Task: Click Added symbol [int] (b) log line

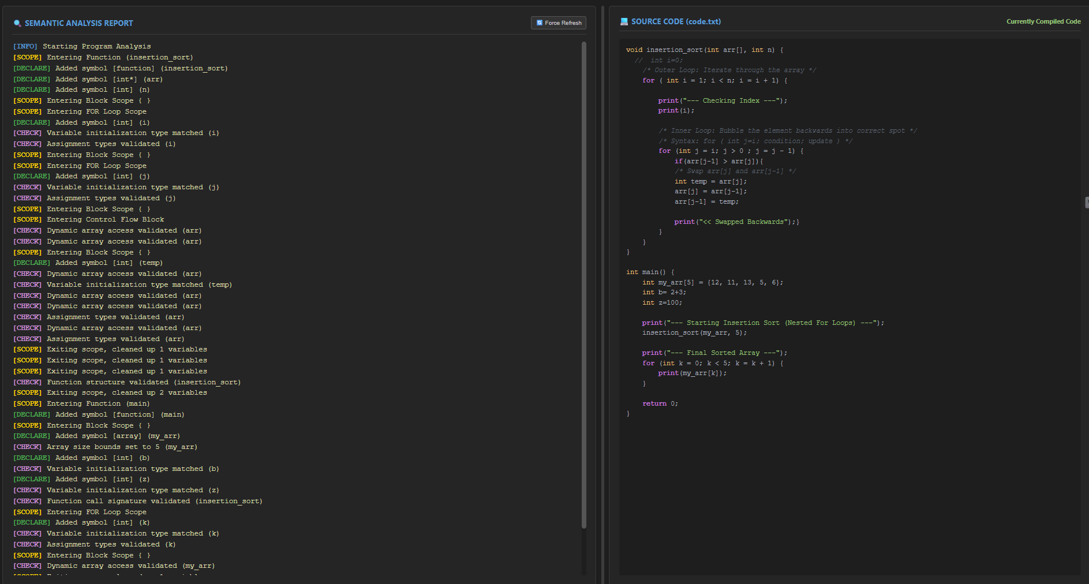Action: click(81, 458)
